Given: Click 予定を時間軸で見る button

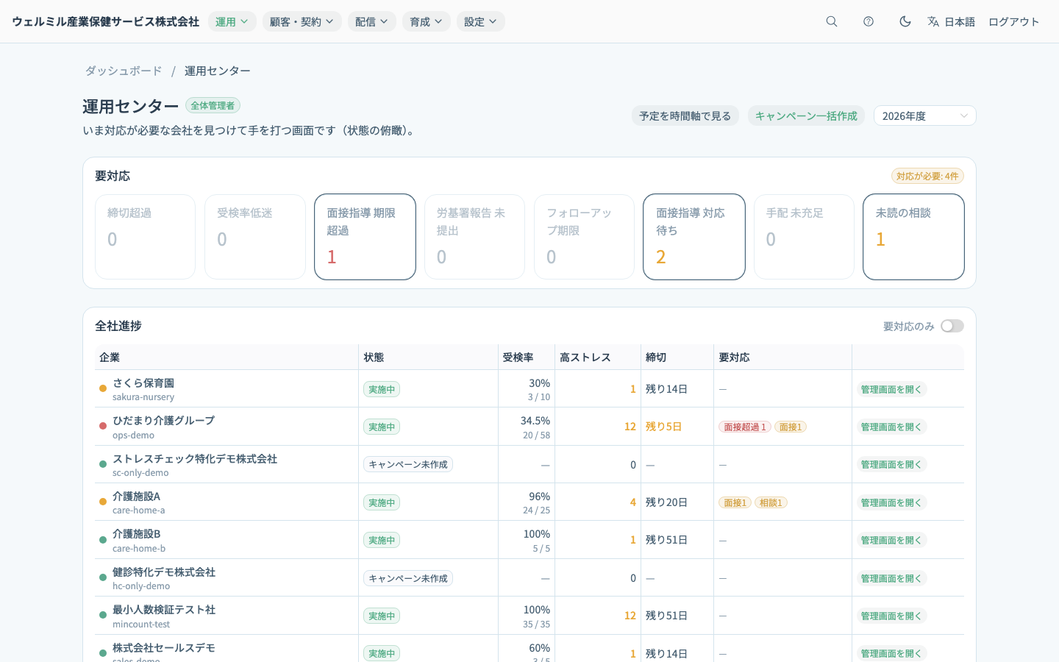Looking at the screenshot, I should pyautogui.click(x=685, y=115).
